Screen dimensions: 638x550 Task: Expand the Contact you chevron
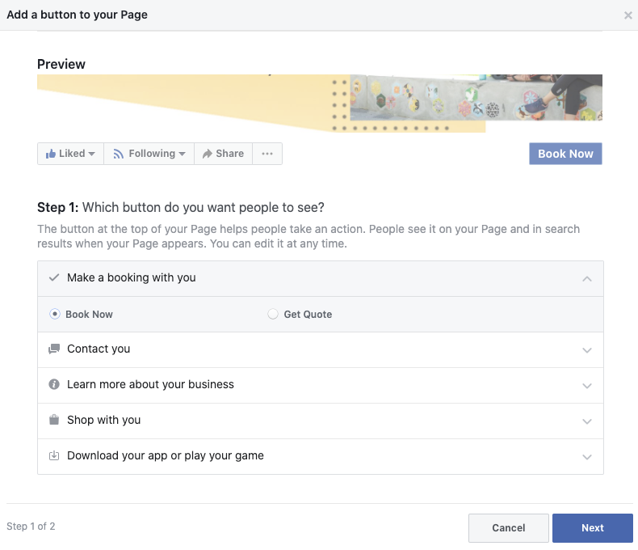pyautogui.click(x=587, y=350)
